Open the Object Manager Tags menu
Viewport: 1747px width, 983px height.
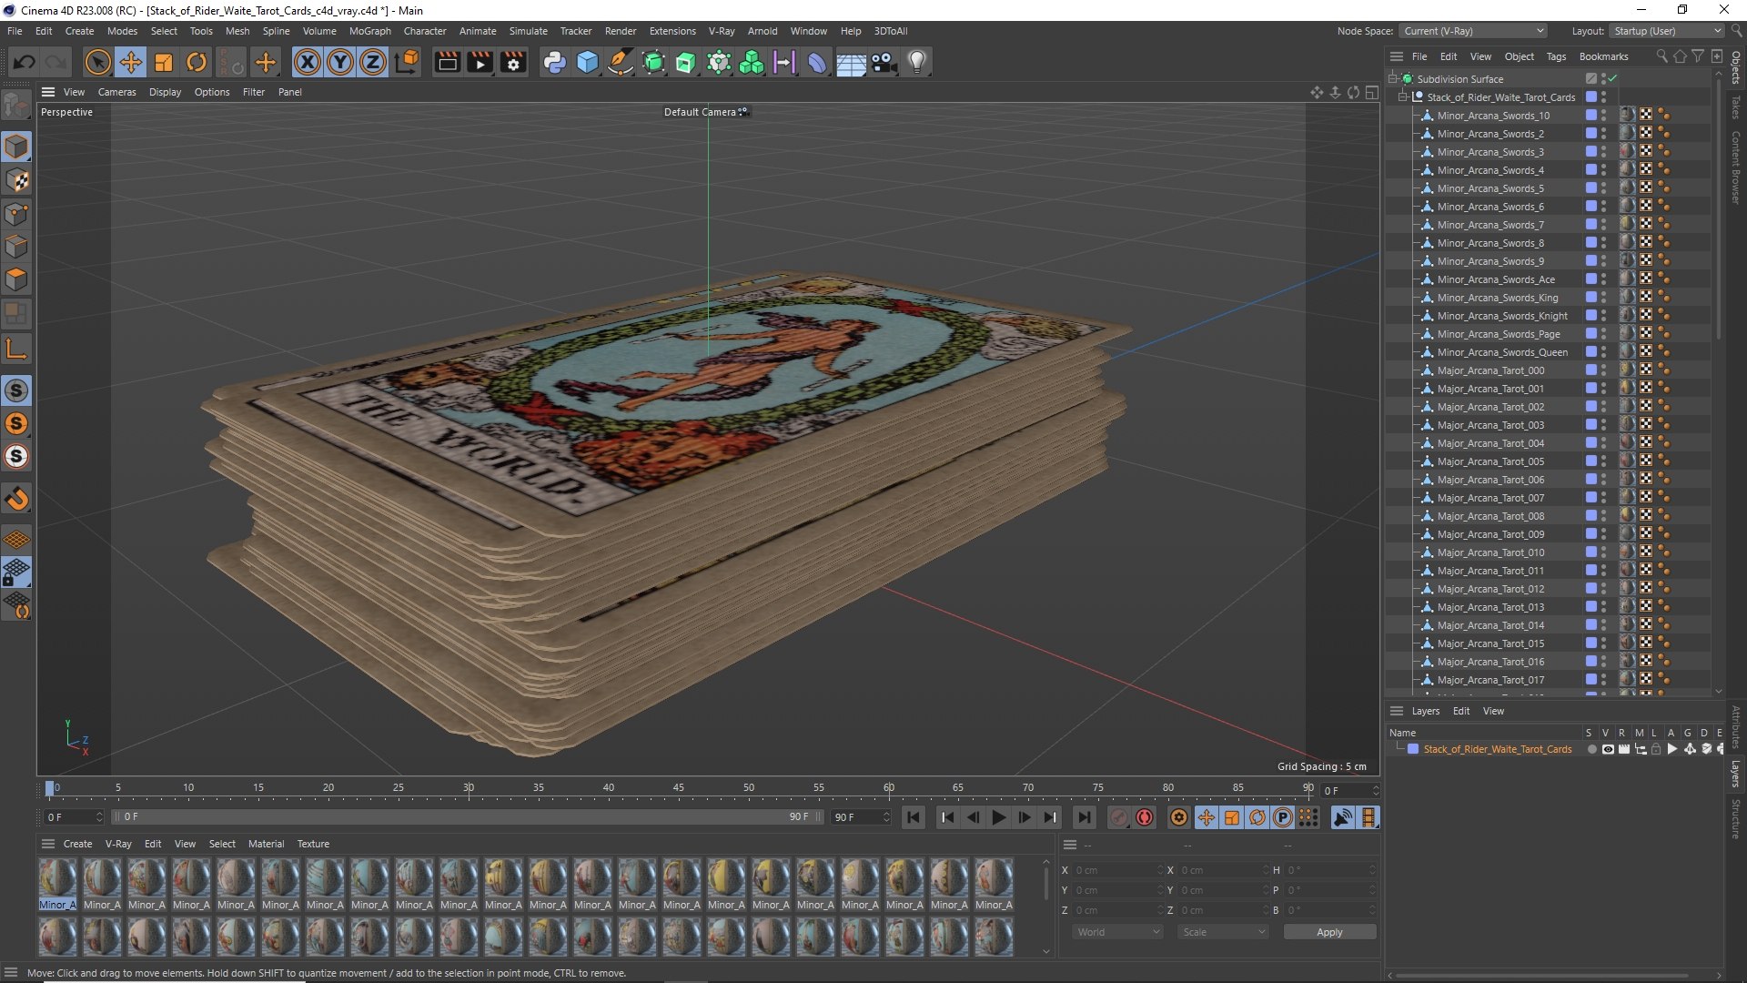click(x=1556, y=56)
